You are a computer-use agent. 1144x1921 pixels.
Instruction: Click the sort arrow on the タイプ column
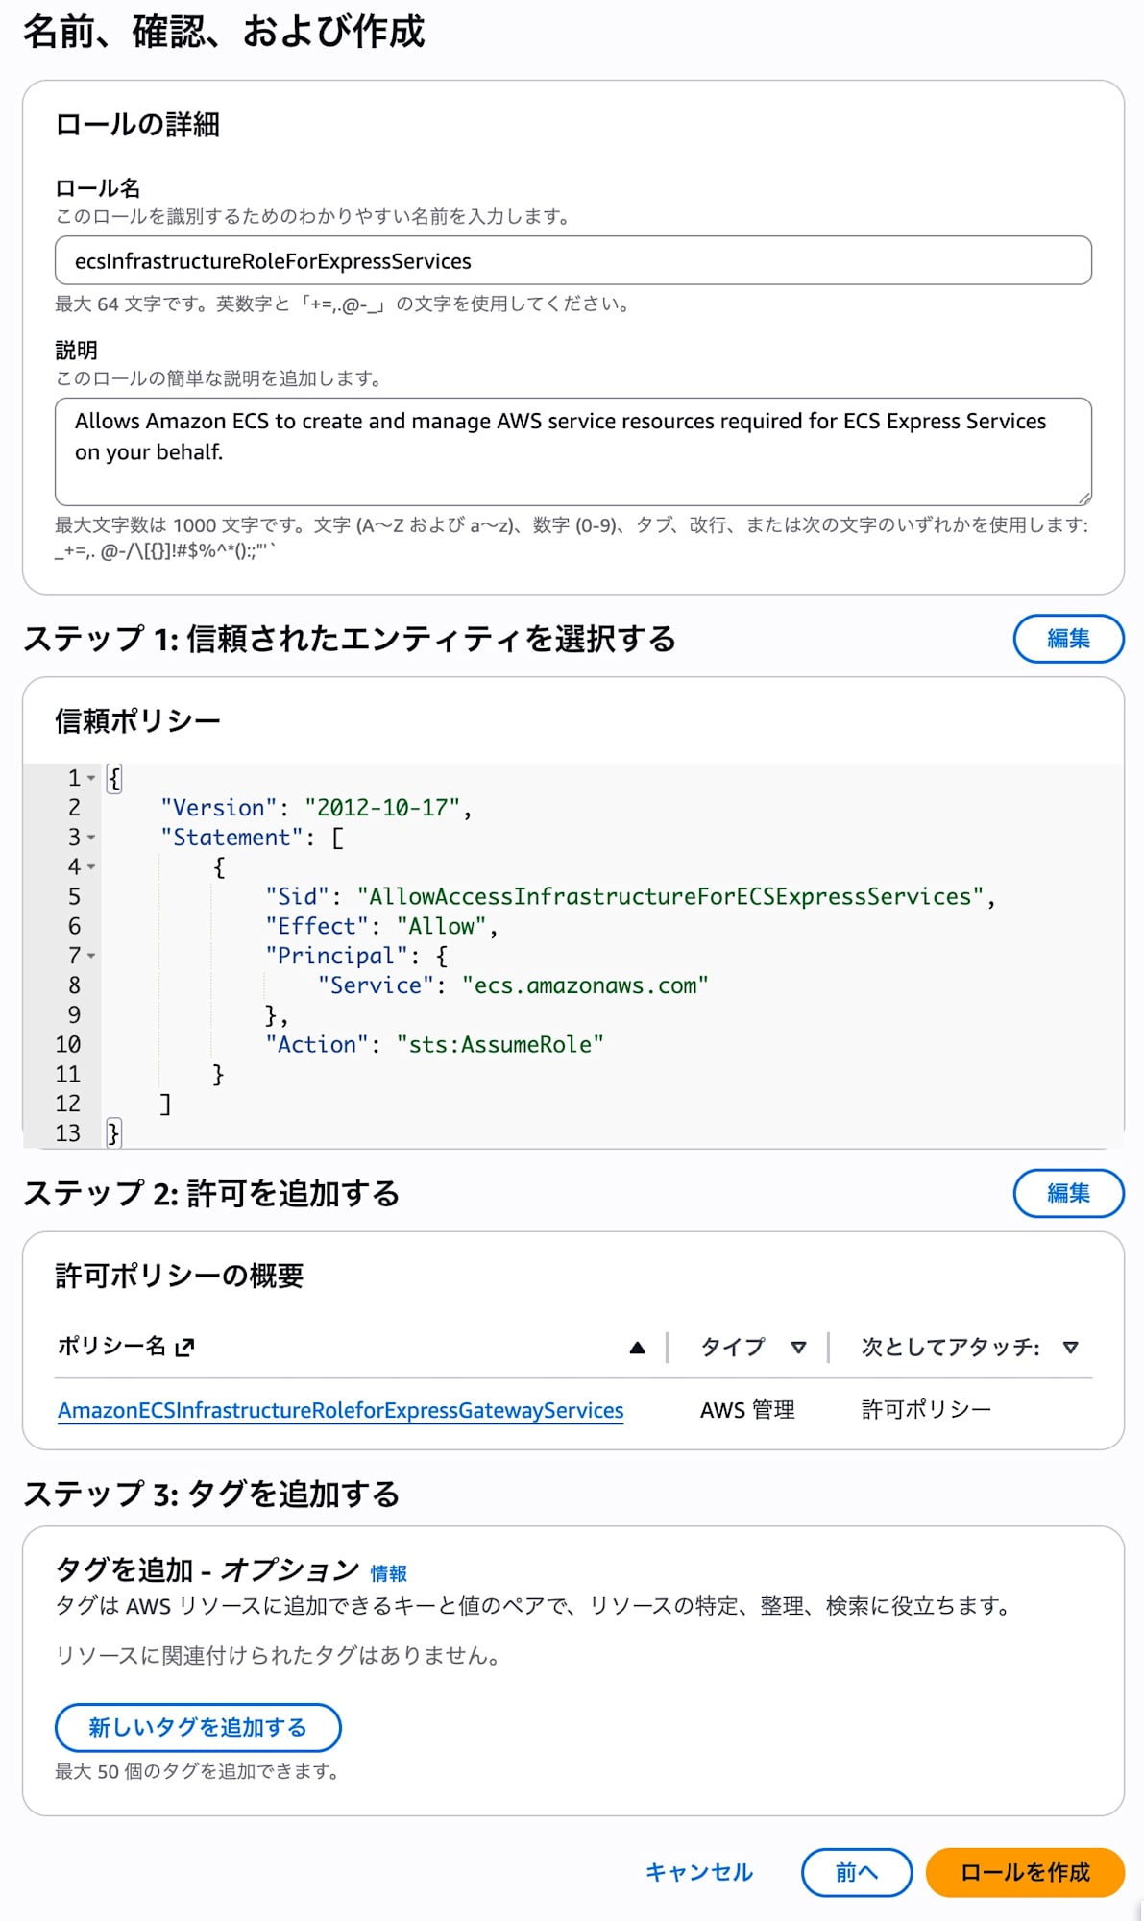click(798, 1348)
